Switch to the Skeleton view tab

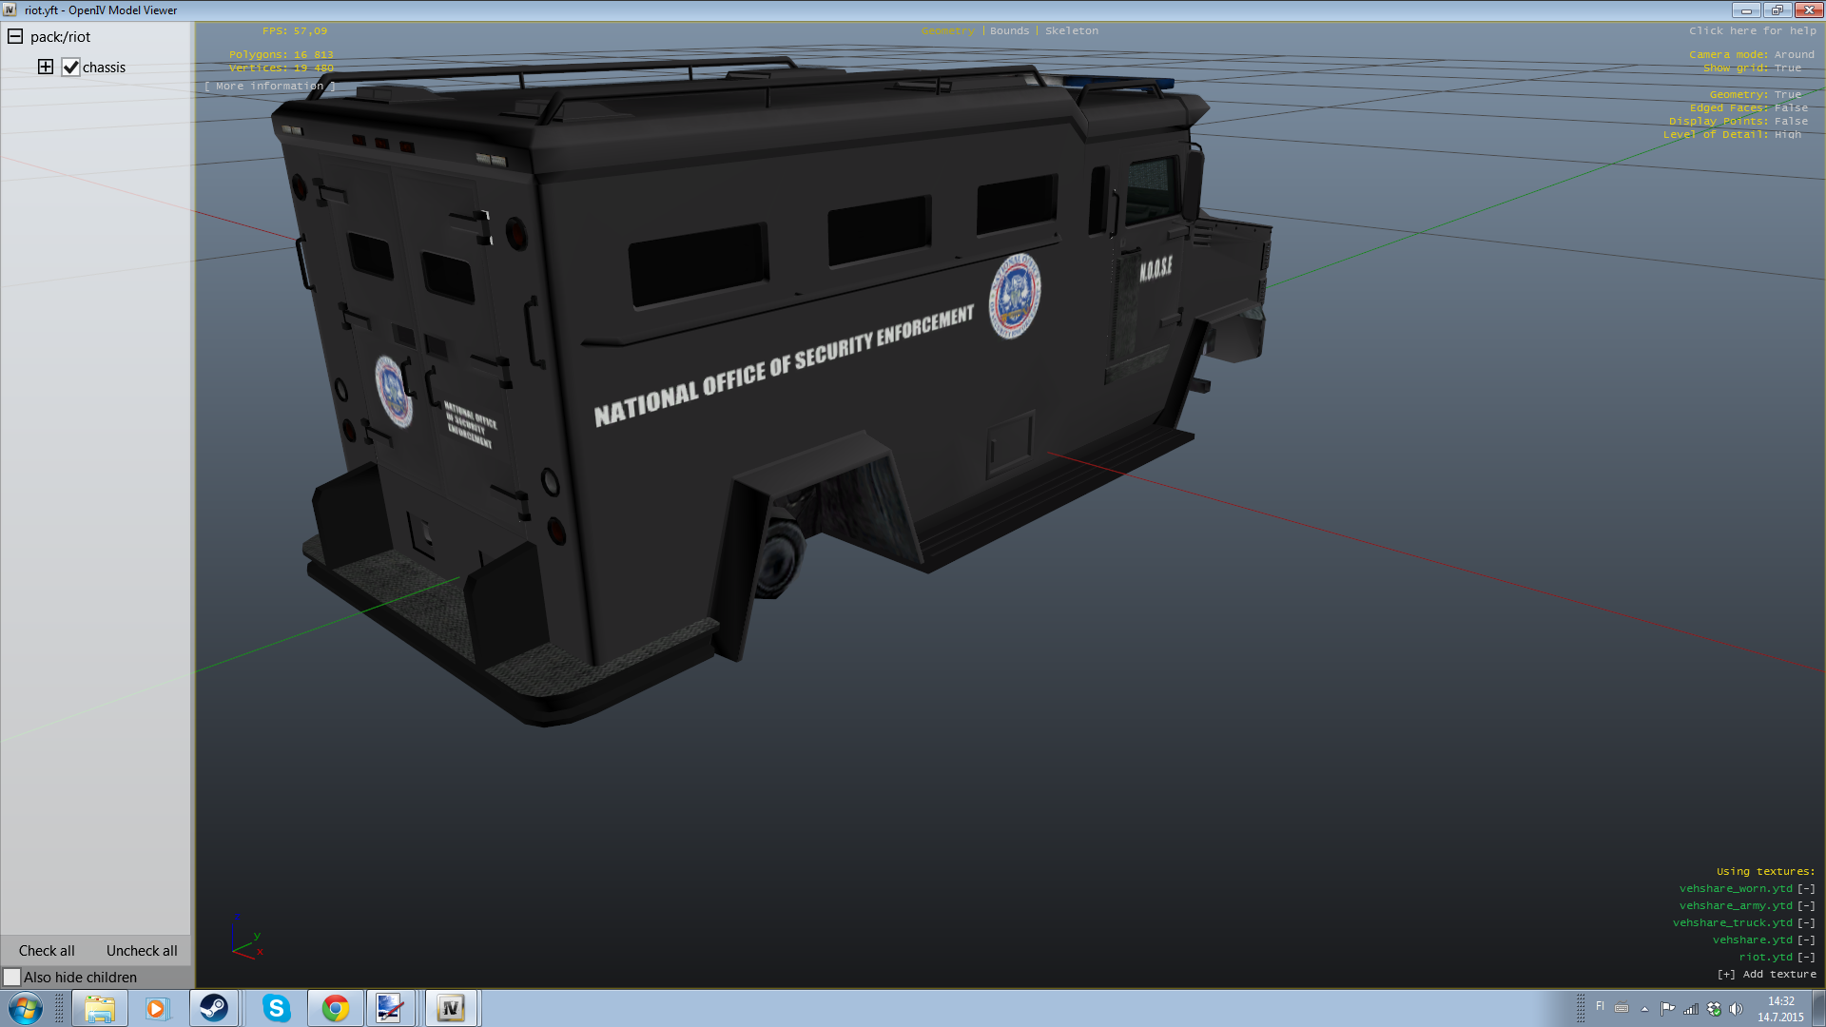[x=1071, y=31]
